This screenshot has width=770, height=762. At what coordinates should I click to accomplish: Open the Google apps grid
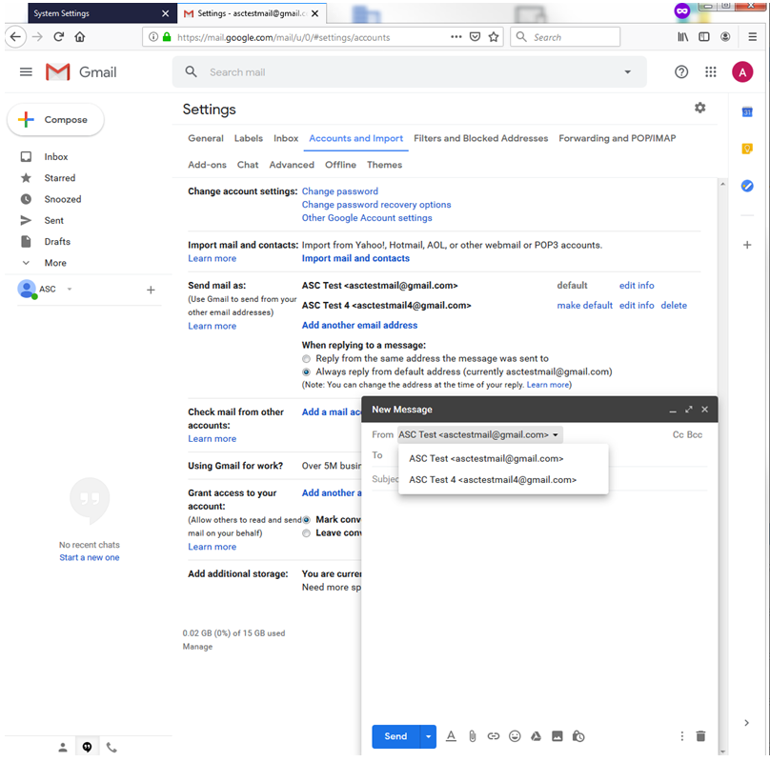pos(711,72)
